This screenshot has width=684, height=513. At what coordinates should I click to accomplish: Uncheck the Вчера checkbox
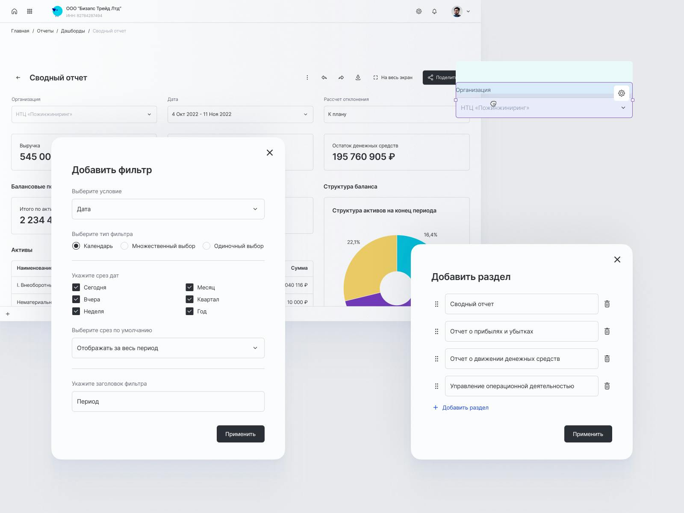(x=76, y=299)
